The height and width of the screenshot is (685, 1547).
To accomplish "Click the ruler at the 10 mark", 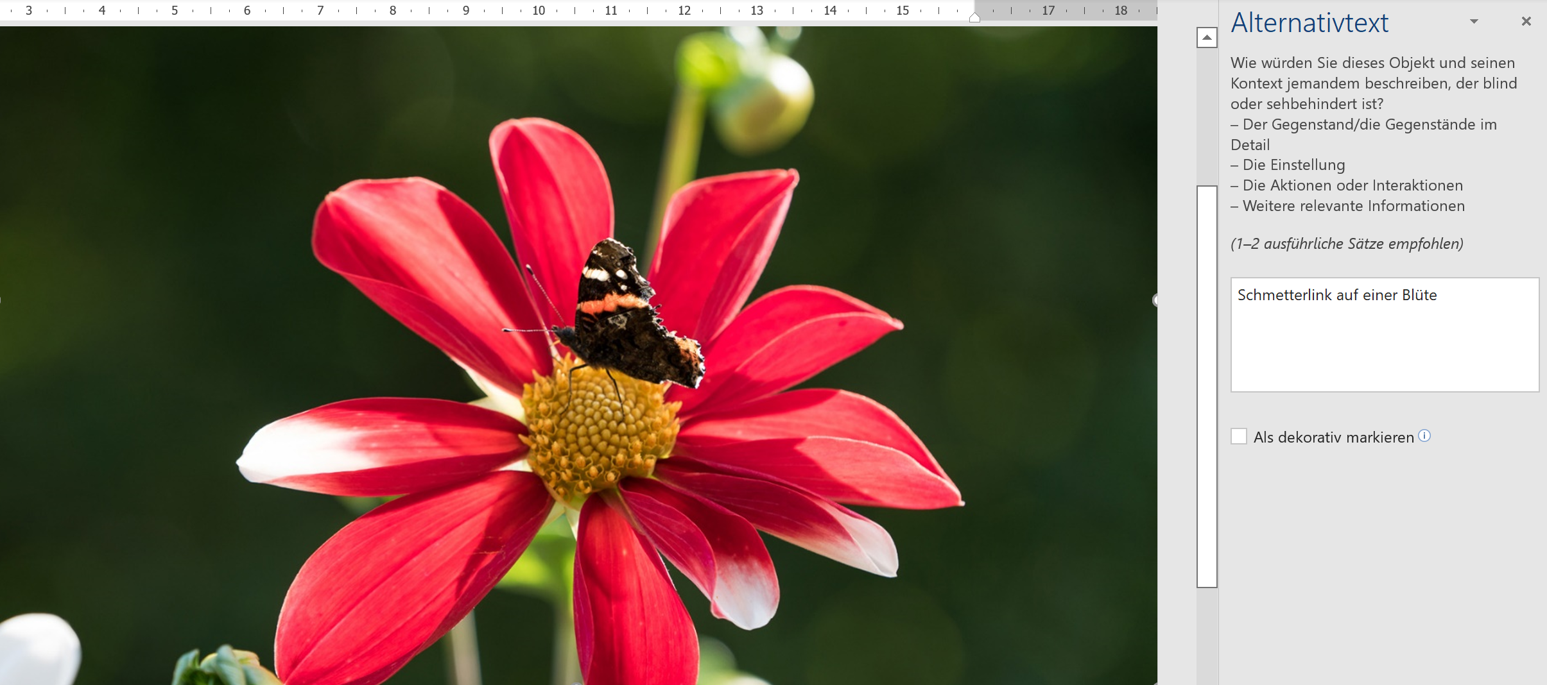I will pyautogui.click(x=539, y=11).
